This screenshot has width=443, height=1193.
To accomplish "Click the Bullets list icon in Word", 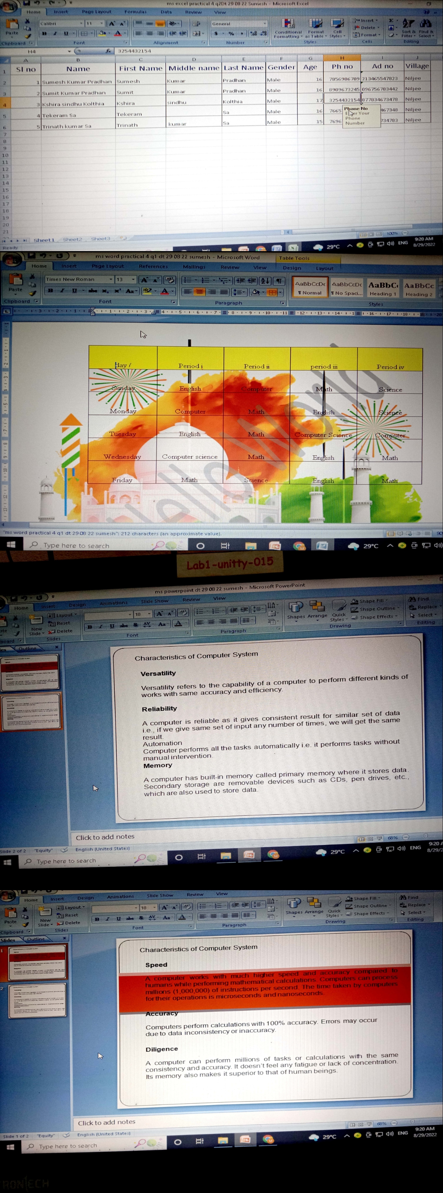I will pyautogui.click(x=187, y=281).
